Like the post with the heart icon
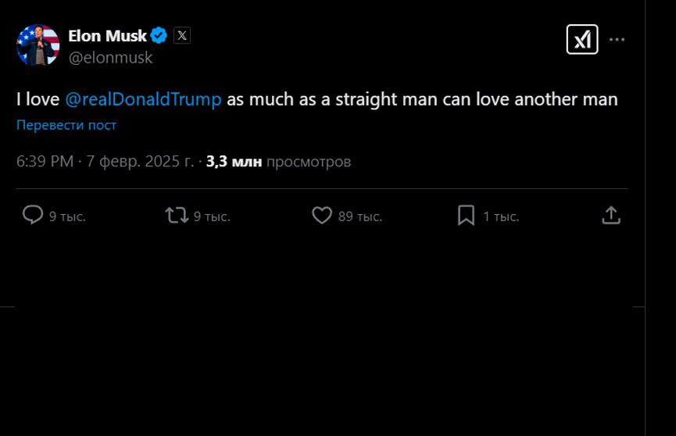Screen dimensions: 676x436 (322, 215)
